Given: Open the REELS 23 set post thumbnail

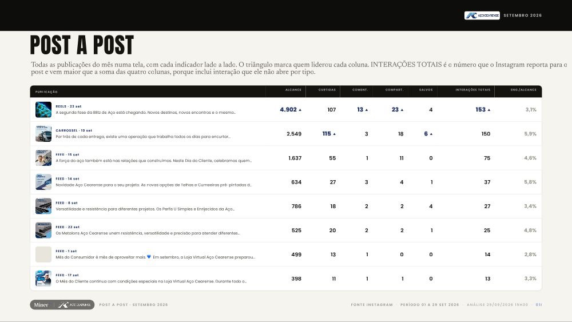Looking at the screenshot, I should (x=43, y=109).
